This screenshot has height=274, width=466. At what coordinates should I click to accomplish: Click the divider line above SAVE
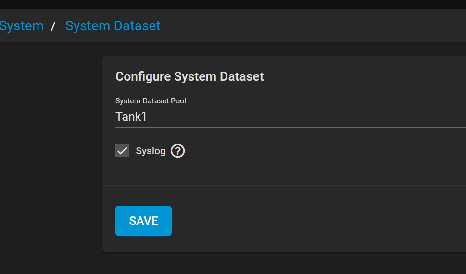(x=289, y=185)
